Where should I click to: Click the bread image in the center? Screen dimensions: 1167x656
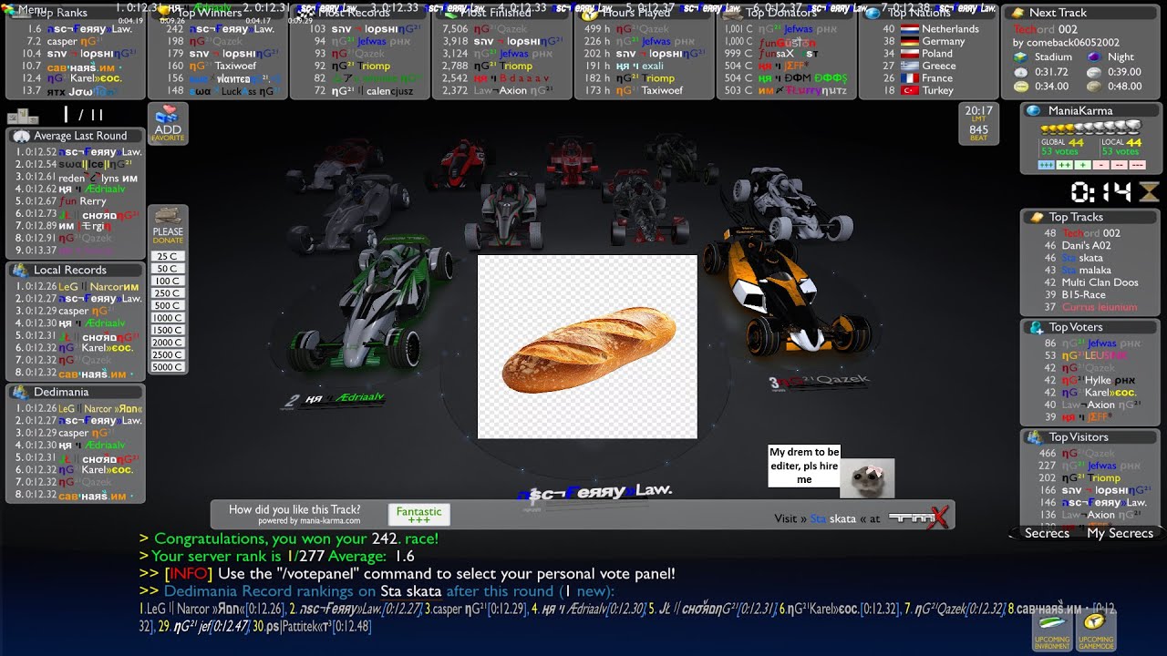click(587, 347)
